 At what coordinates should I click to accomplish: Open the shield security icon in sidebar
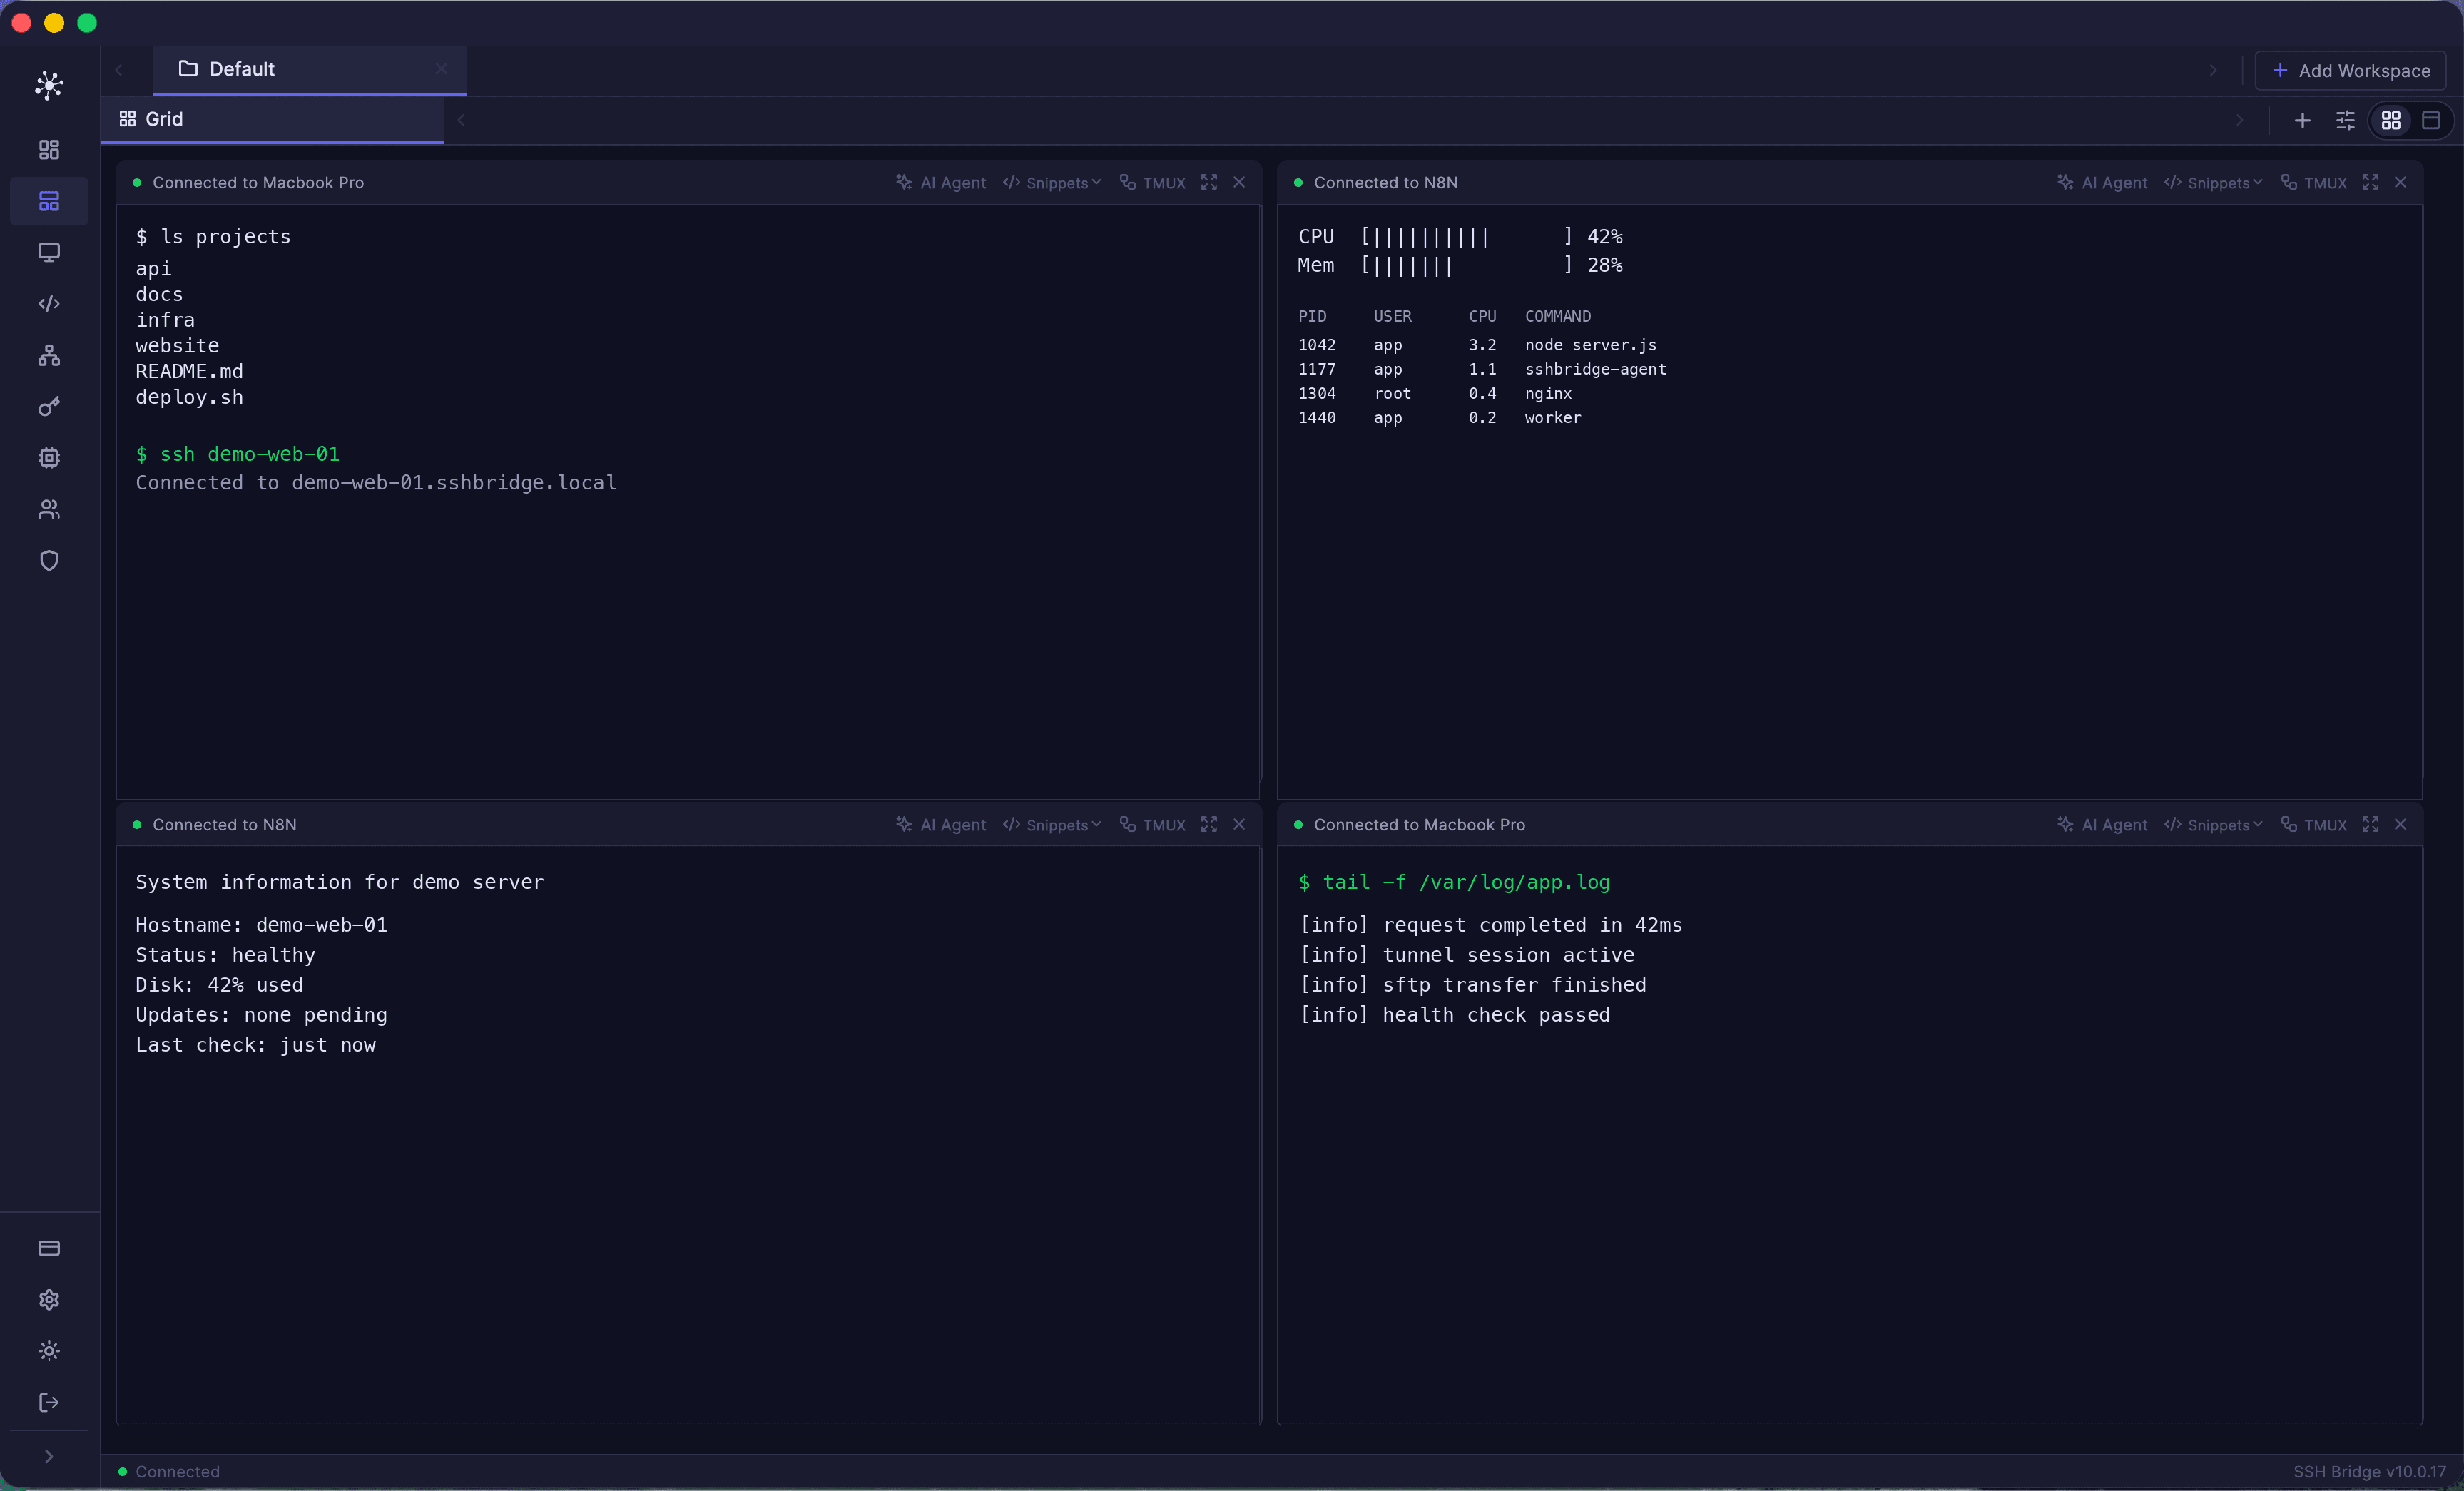(x=49, y=560)
